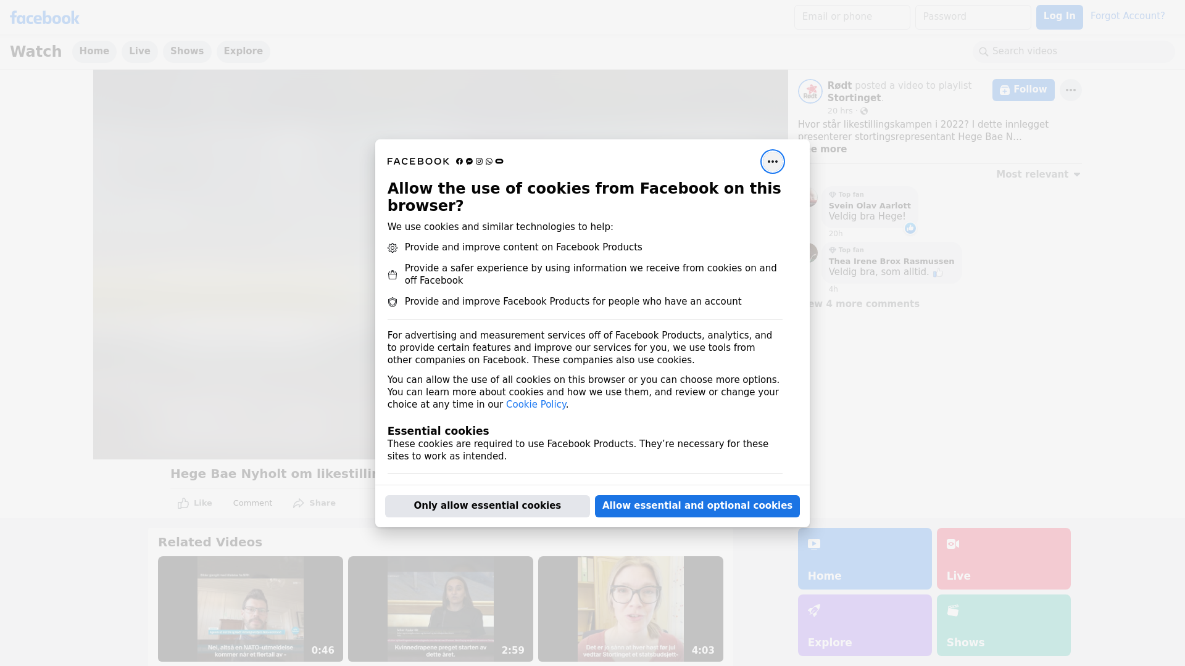Expand the Most relevant comment sorting dropdown

pos(1038,175)
